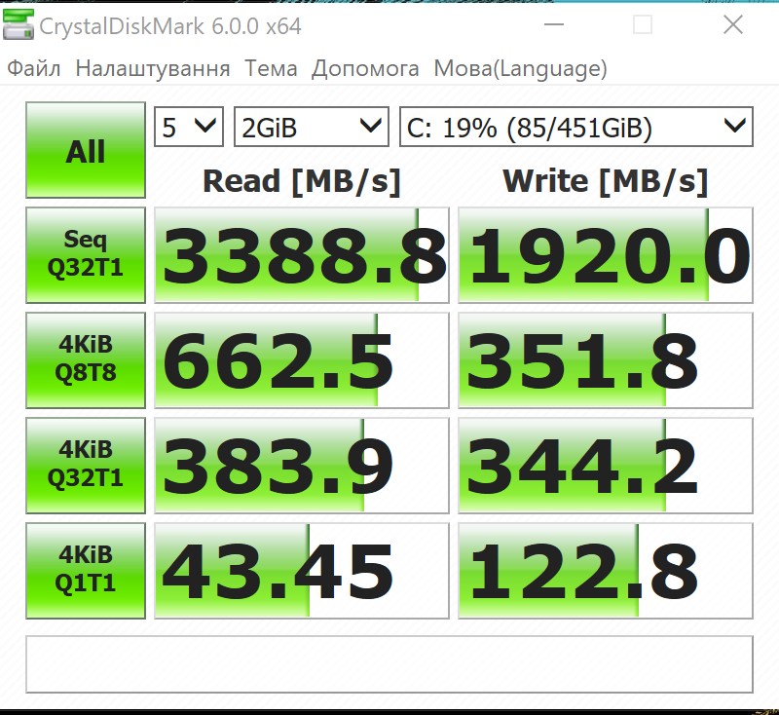Click the 4KiB Q32T1 read result 383.9

point(302,466)
